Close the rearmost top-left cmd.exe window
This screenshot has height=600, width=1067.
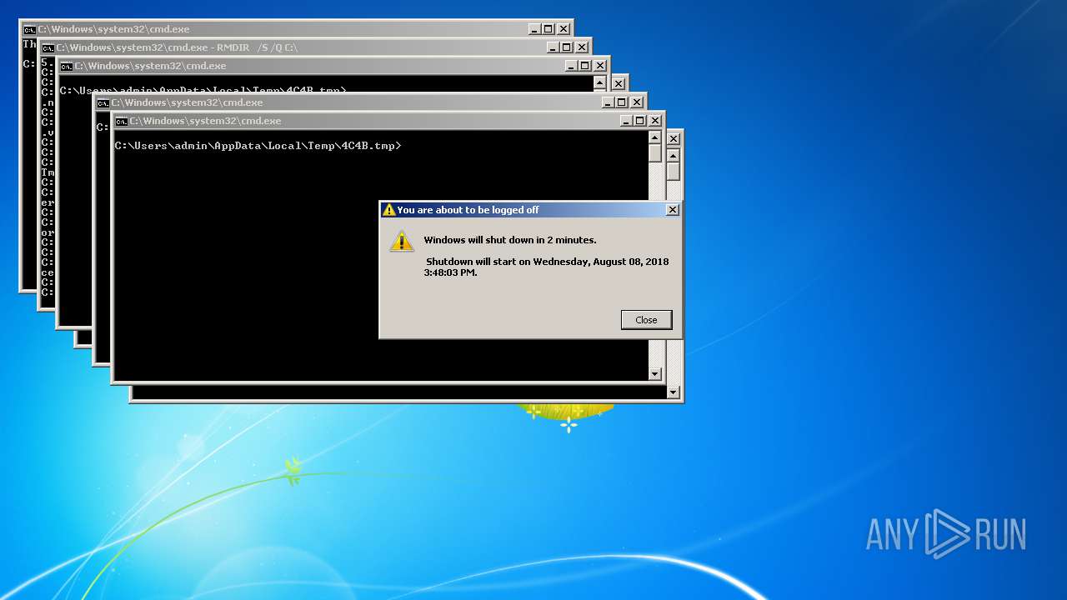point(563,29)
